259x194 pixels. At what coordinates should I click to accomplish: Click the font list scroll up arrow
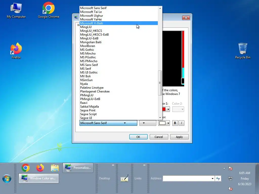pos(160,8)
